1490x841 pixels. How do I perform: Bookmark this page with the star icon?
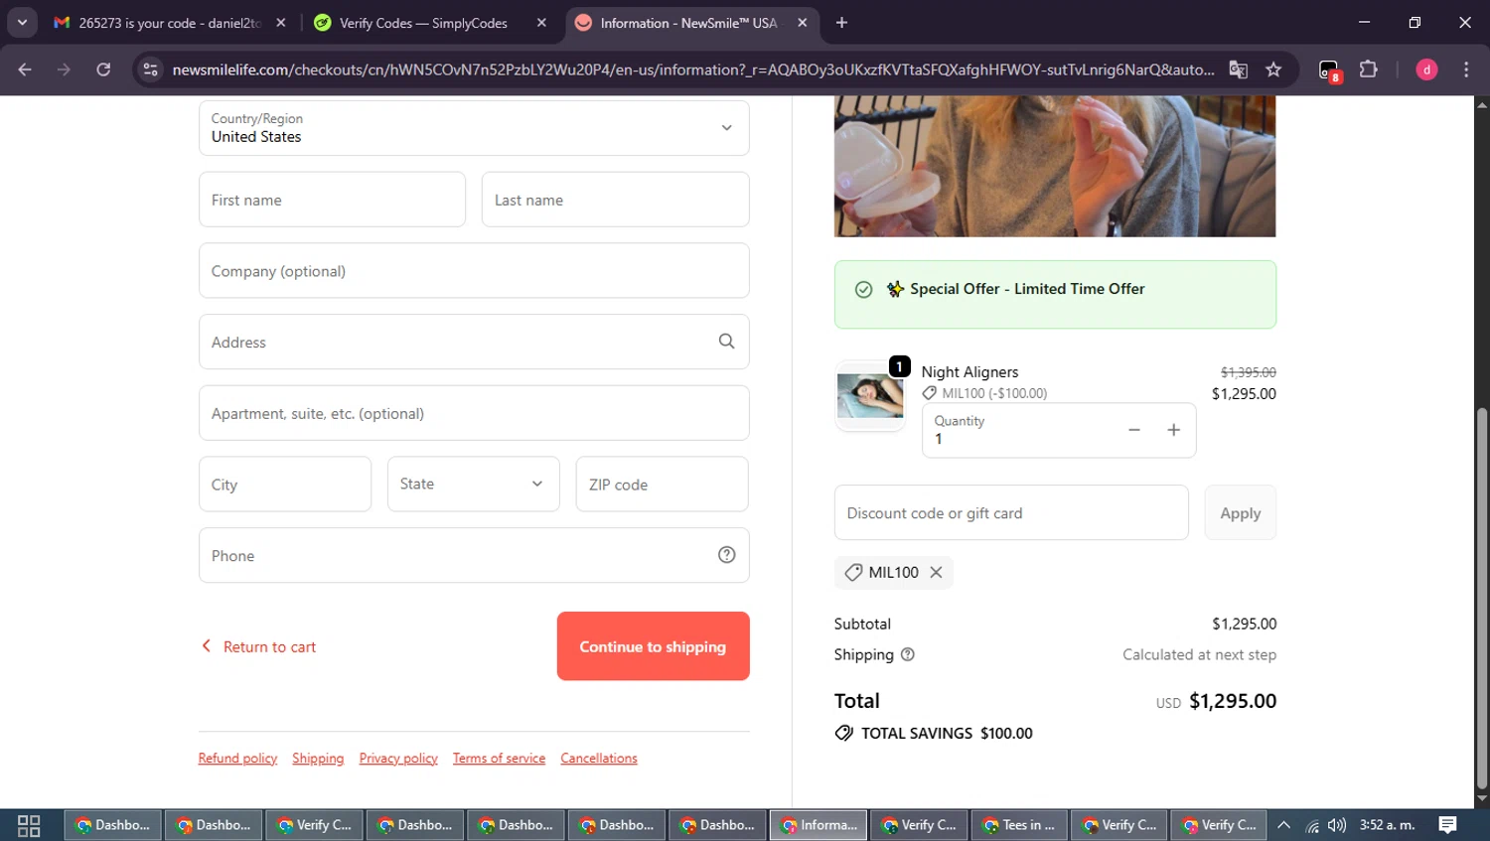(x=1273, y=70)
